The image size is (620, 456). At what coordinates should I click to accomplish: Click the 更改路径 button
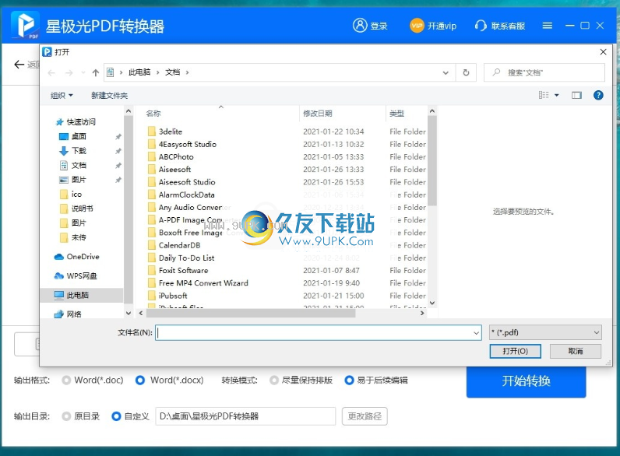[x=365, y=416]
